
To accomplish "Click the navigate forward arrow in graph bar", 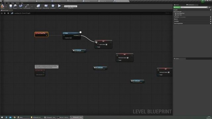I will click(x=8, y=13).
